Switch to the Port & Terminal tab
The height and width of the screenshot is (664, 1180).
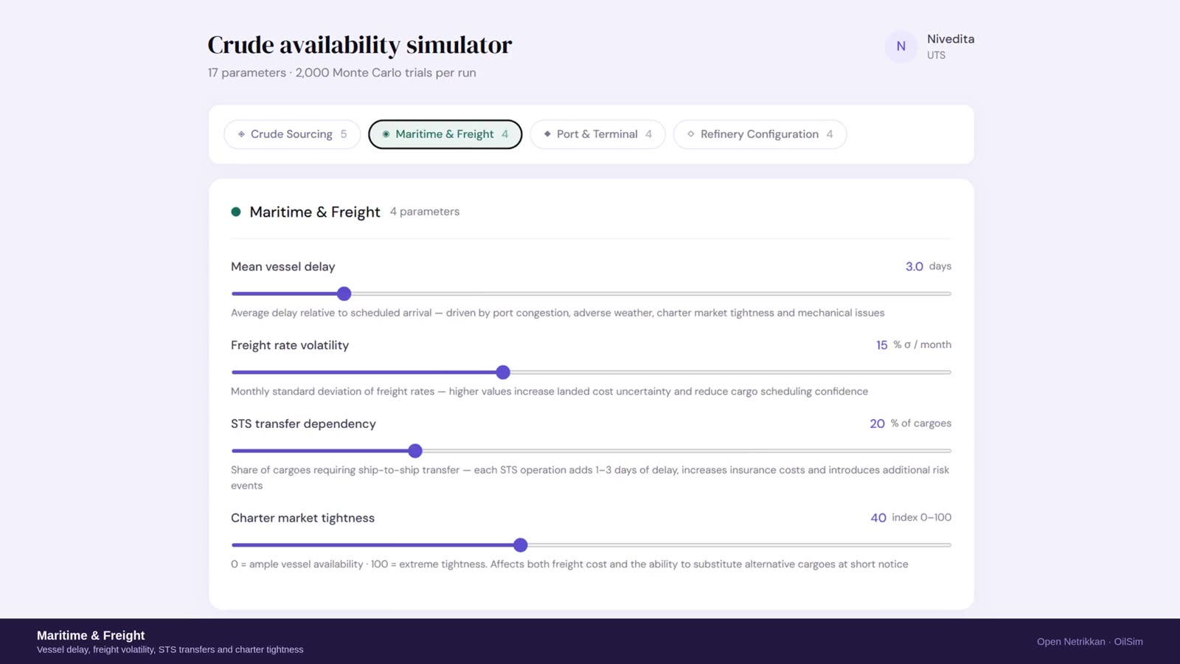coord(597,134)
